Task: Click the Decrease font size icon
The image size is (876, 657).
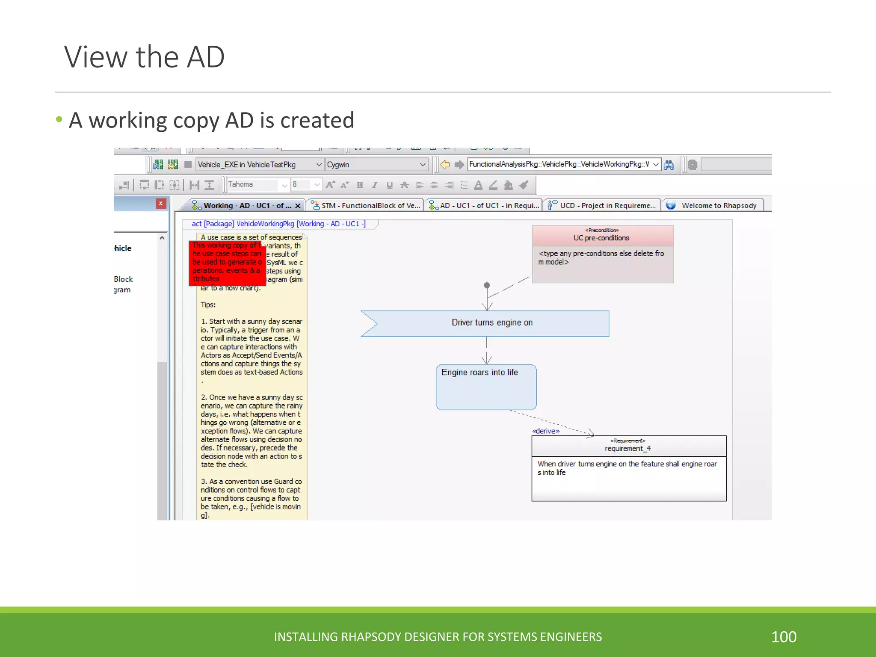Action: [345, 185]
